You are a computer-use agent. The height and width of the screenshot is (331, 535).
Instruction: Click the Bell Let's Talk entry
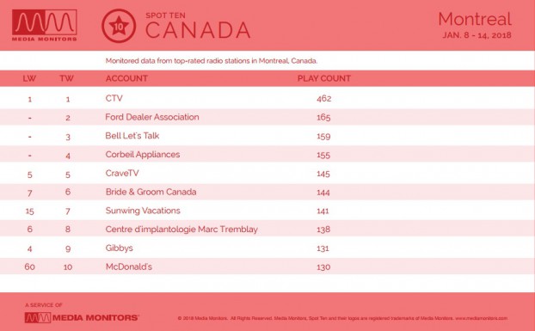point(132,136)
